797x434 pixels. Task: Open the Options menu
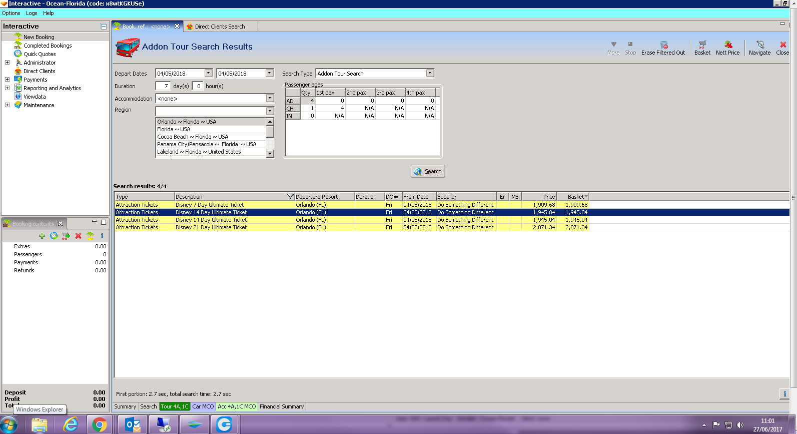[x=11, y=13]
